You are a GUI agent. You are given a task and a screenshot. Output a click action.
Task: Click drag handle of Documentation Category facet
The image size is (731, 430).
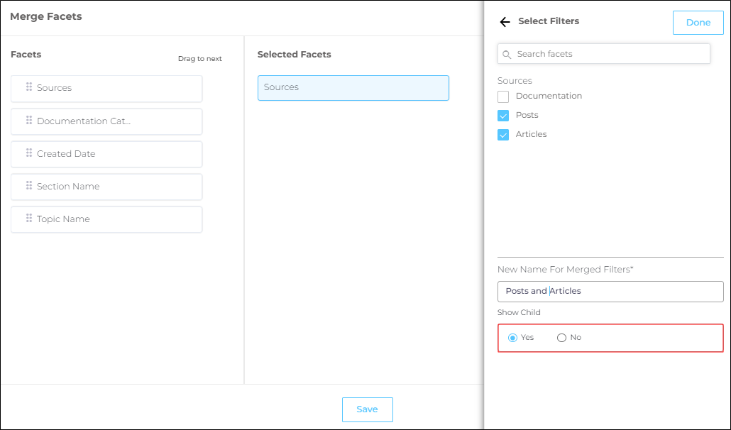coord(29,121)
